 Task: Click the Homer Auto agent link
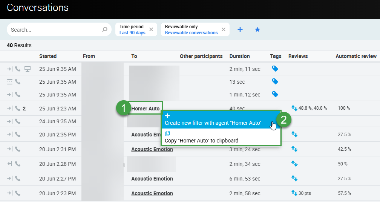[146, 109]
